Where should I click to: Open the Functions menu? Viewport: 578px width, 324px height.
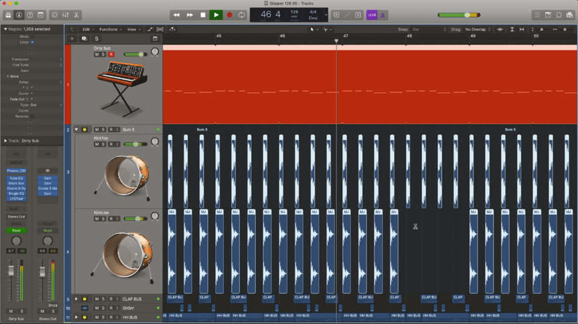click(110, 30)
